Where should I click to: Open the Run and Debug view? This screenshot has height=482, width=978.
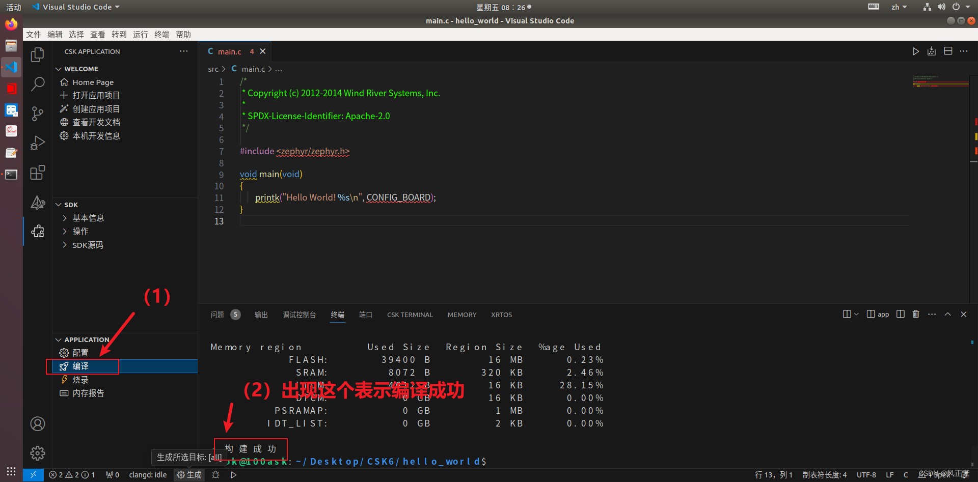[x=37, y=143]
